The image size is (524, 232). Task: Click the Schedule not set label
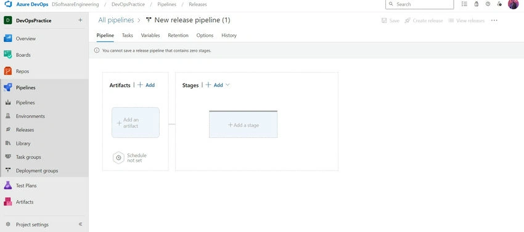pyautogui.click(x=137, y=158)
